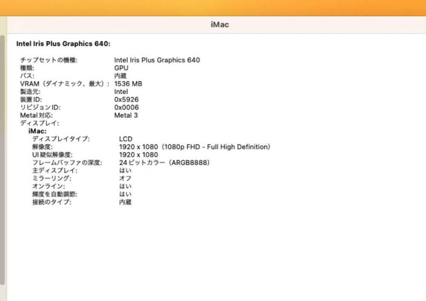426x301 pixels.
Task: Select the チップセットの機種 label
Action: click(49, 60)
